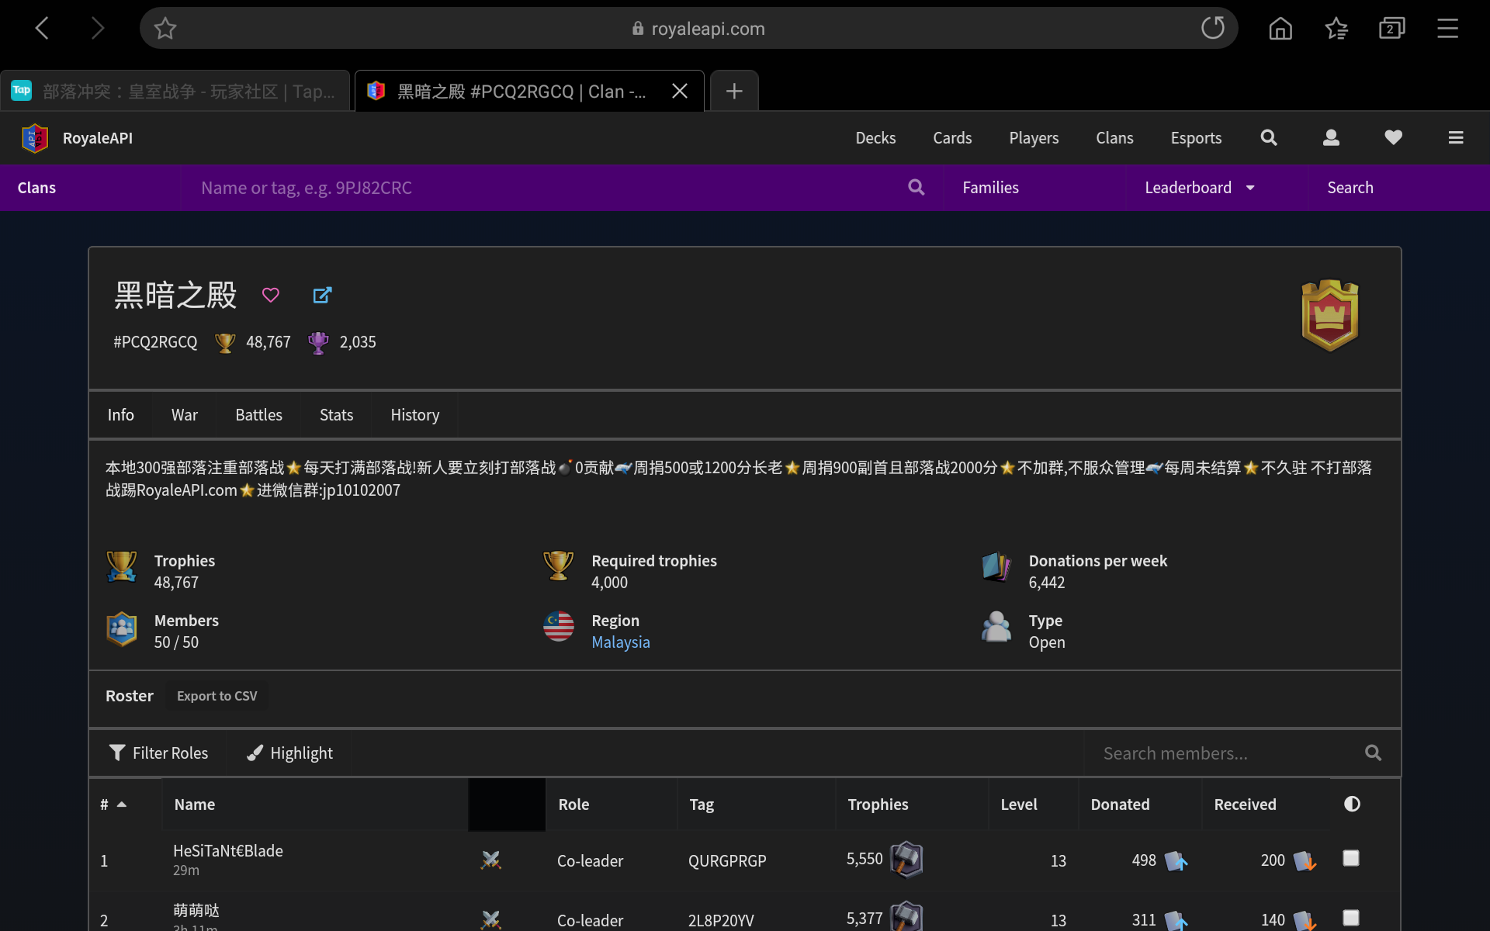Screen dimensions: 1490x931
Task: Expand the Leaderboard dropdown
Action: (x=1200, y=188)
